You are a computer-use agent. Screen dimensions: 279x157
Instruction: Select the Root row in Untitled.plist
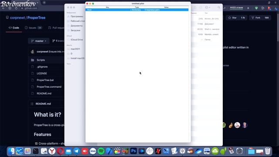(x=136, y=10)
